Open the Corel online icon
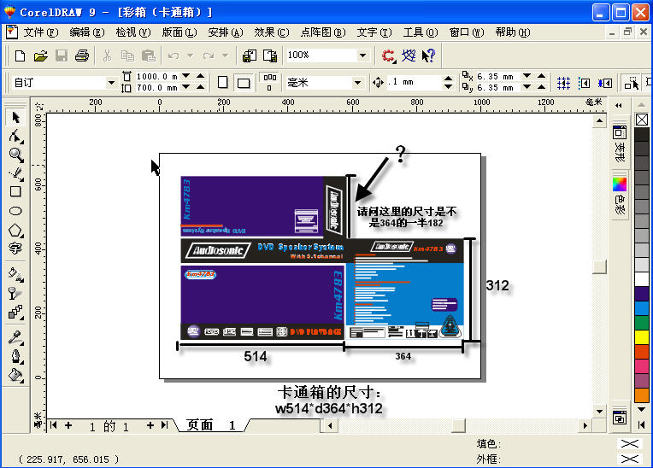653x468 pixels. [409, 56]
